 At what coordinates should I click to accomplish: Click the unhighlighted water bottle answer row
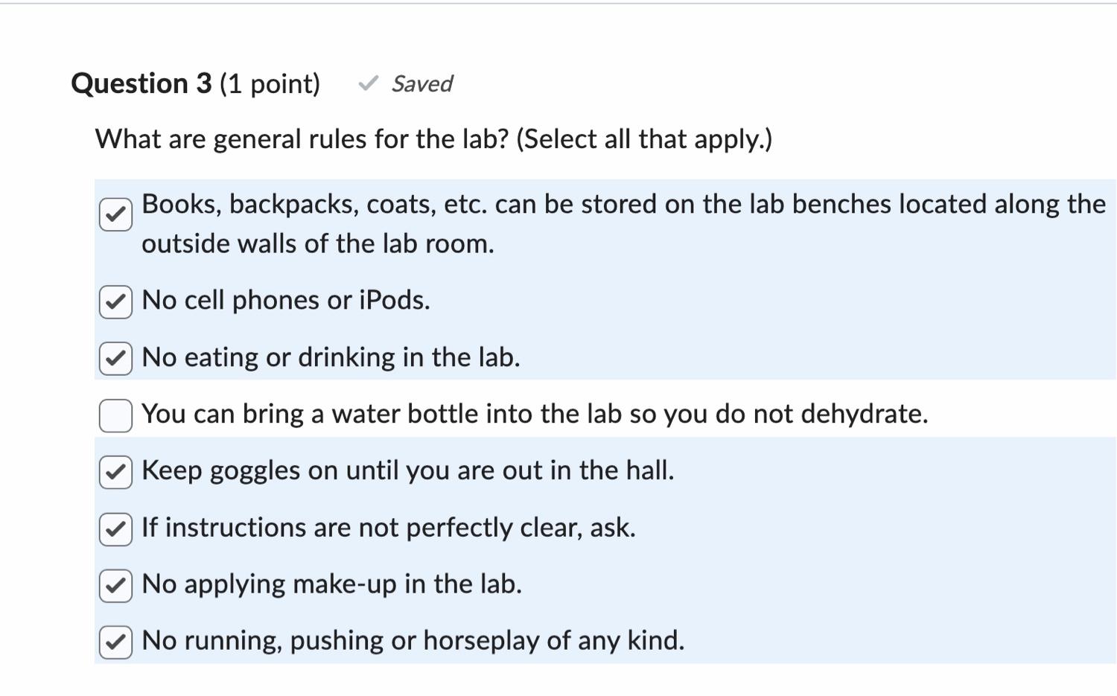[521, 415]
